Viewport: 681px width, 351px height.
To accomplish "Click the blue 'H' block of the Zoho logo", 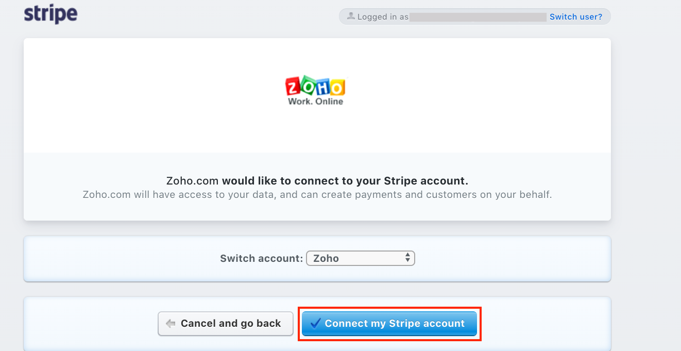I will pyautogui.click(x=323, y=88).
